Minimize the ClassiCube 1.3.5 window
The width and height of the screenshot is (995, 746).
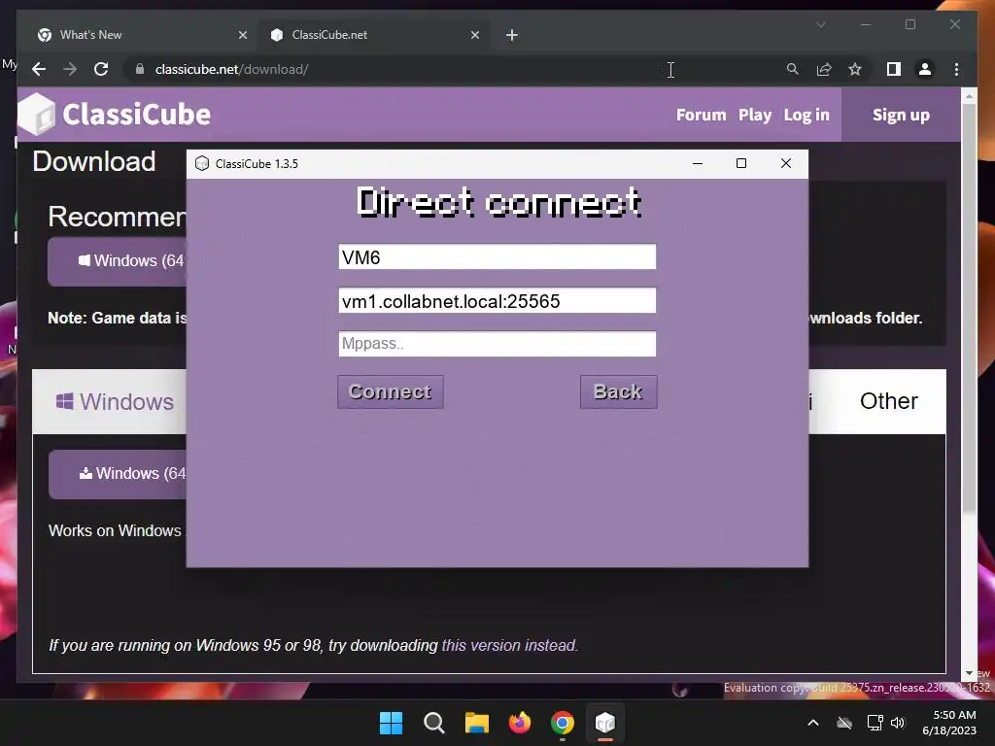(698, 163)
